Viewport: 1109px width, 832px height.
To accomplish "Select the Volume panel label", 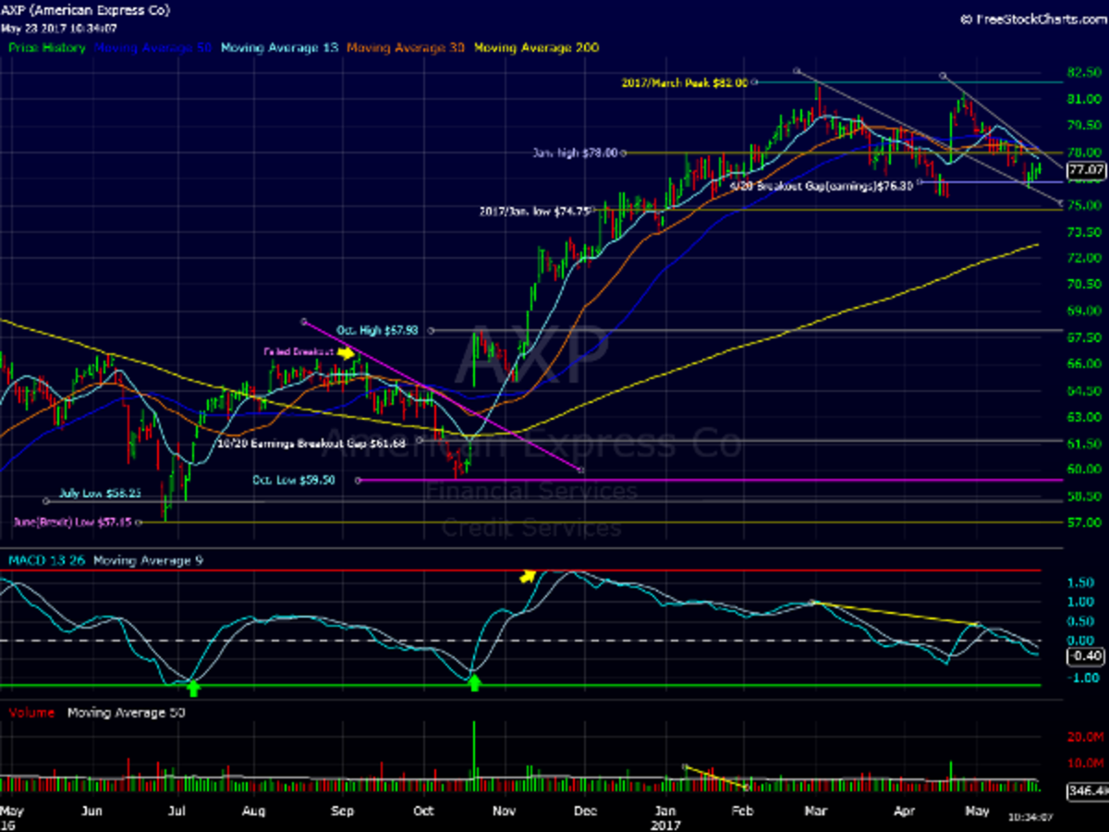I will pyautogui.click(x=32, y=713).
